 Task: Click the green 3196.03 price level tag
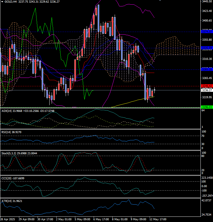click(x=207, y=107)
